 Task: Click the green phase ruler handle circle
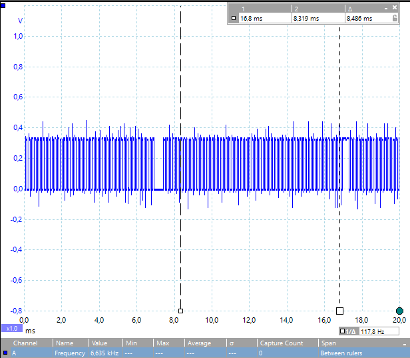[x=399, y=311]
